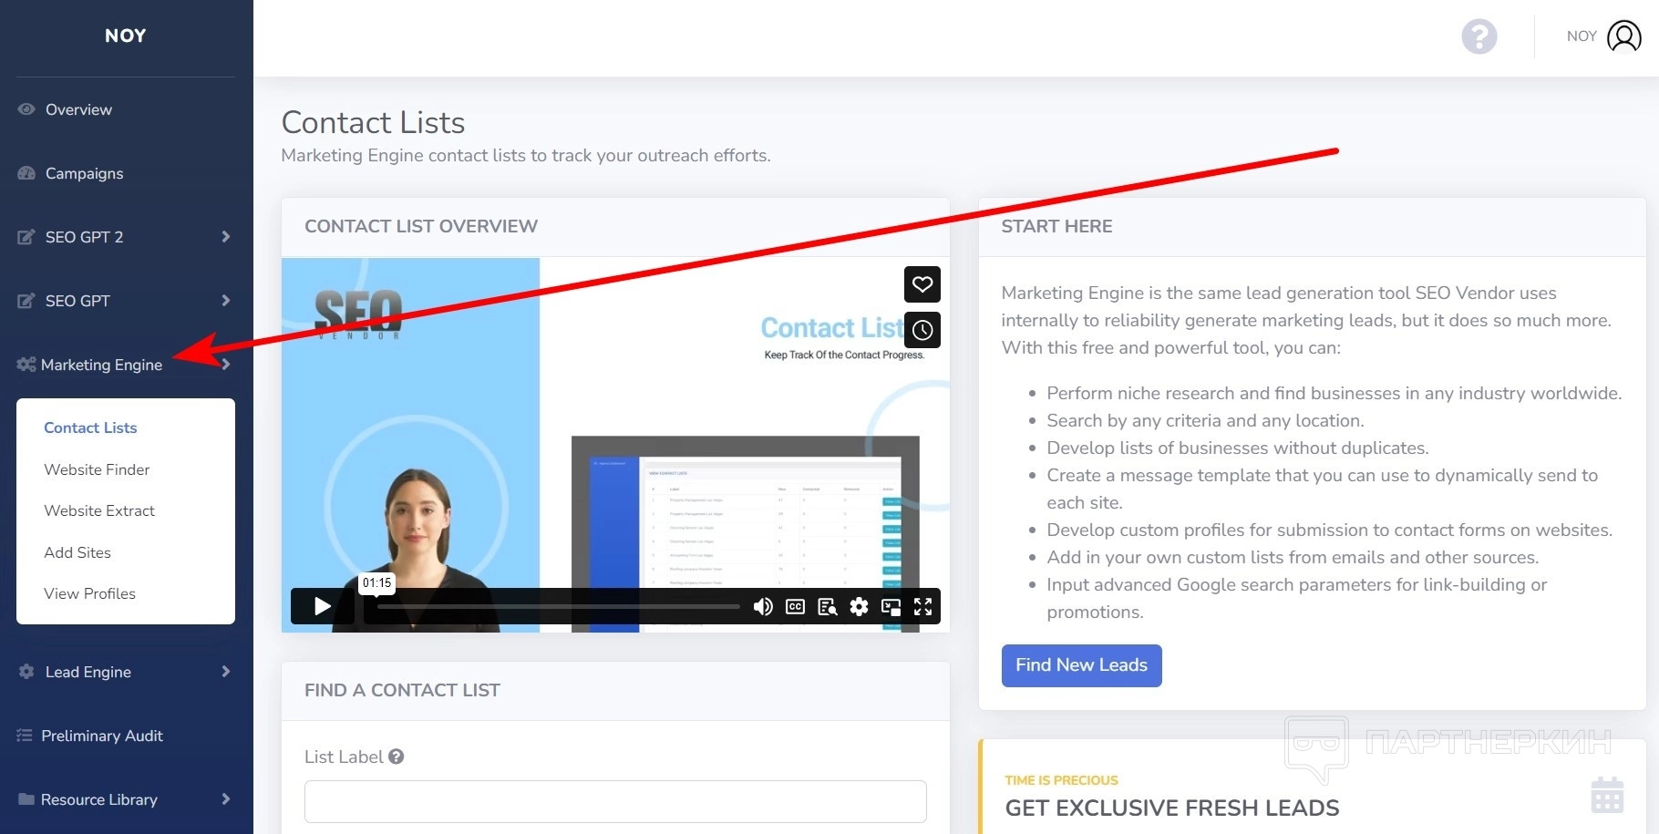Image resolution: width=1659 pixels, height=834 pixels.
Task: Click the Find New Leads button
Action: [x=1081, y=665]
